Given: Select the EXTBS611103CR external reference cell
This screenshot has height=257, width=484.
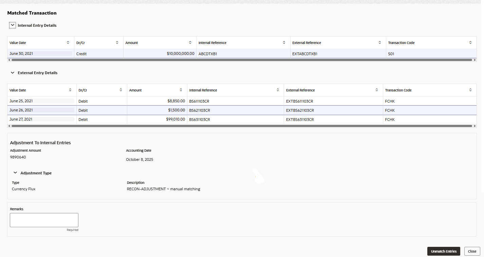Looking at the screenshot, I should point(334,101).
